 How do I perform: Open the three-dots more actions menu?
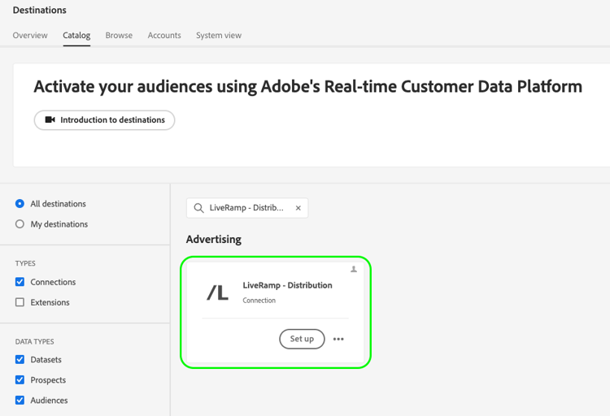click(x=338, y=339)
